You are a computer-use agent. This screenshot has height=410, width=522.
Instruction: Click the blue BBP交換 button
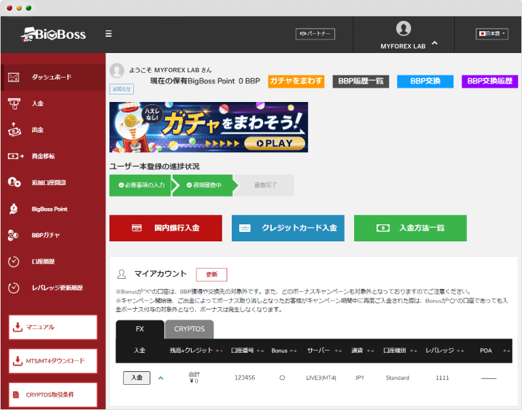pos(425,82)
